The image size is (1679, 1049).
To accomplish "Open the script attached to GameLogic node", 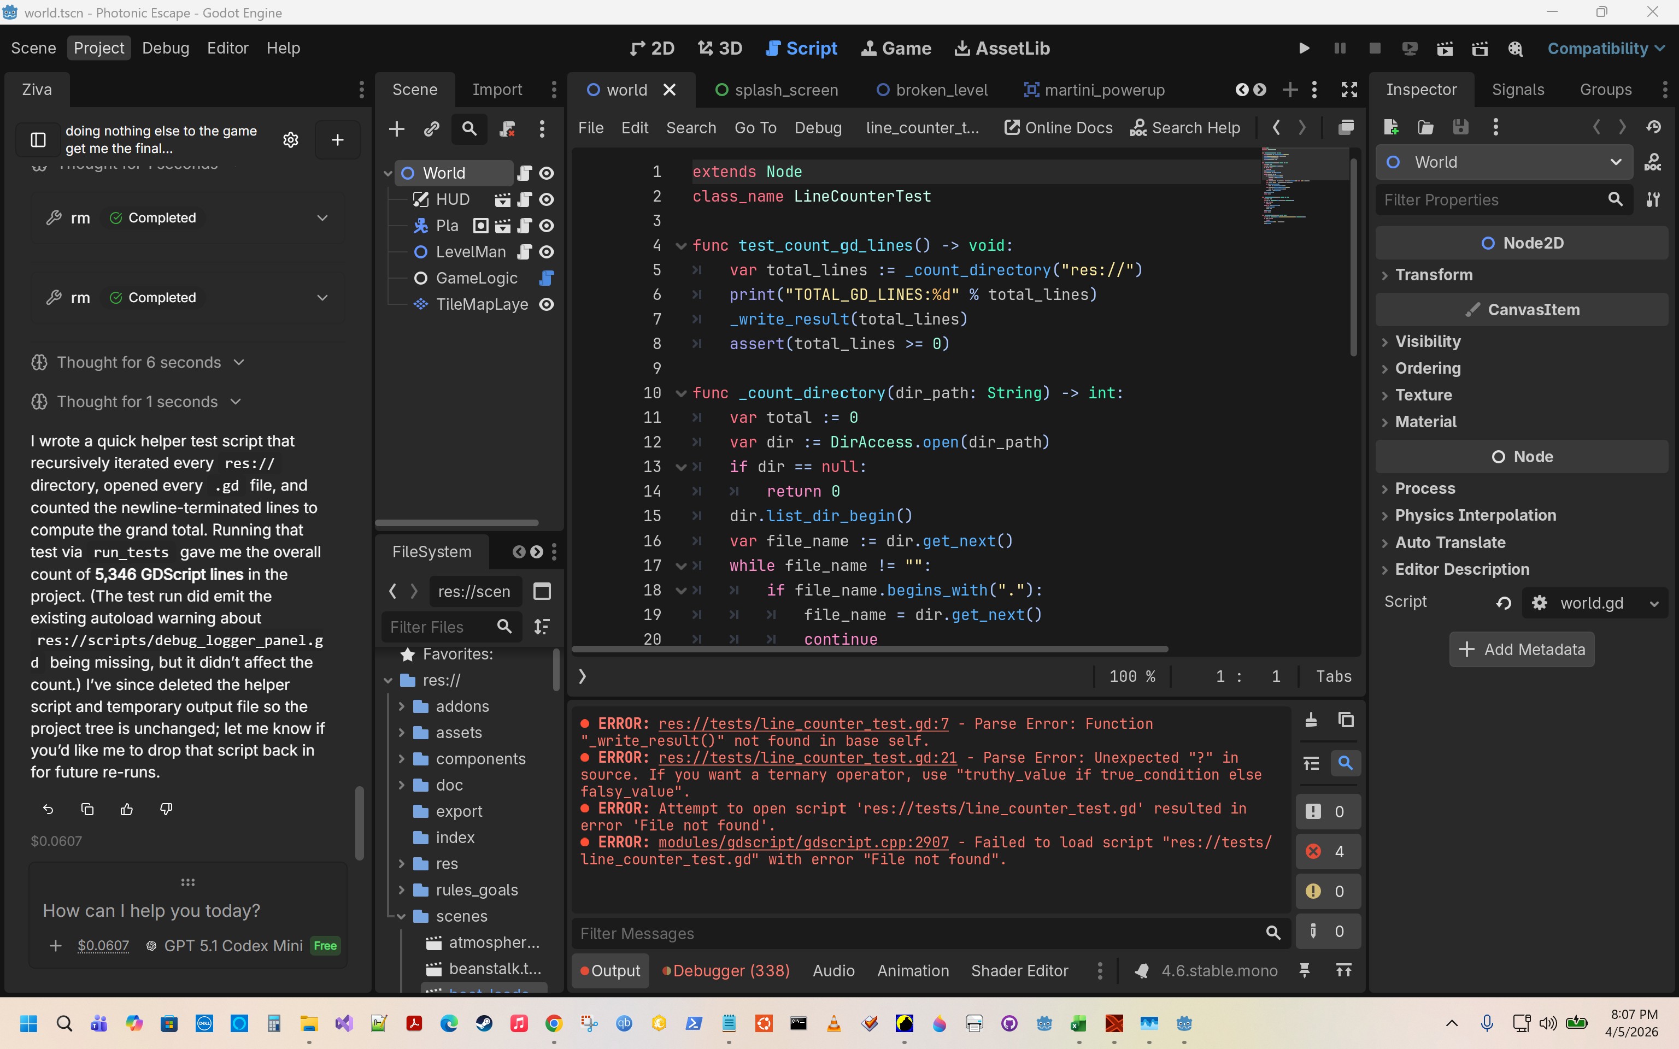I will (x=546, y=278).
